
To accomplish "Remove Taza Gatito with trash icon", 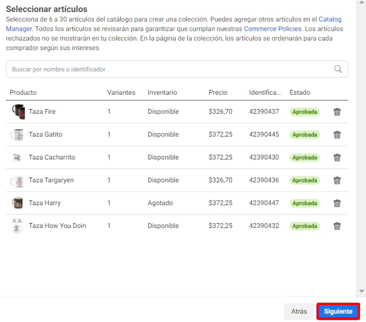I will 337,135.
